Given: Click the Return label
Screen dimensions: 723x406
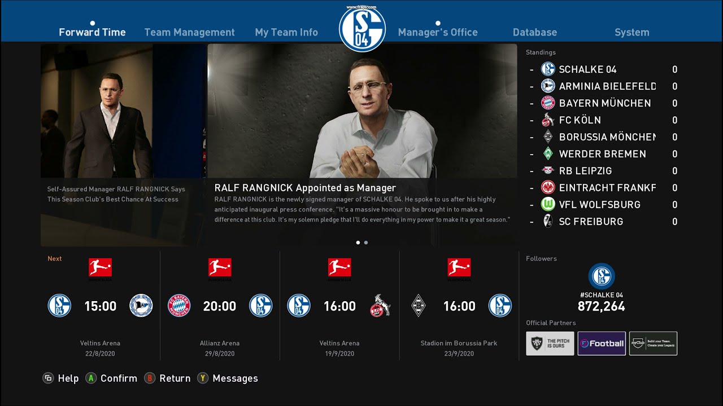Looking at the screenshot, I should tap(175, 378).
